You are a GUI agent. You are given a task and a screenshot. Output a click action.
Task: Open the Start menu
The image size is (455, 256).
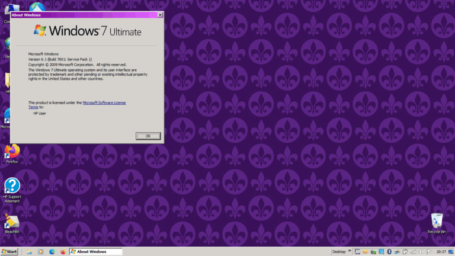point(9,252)
